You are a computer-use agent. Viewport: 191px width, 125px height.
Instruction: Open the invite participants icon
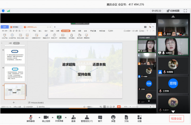(73, 117)
